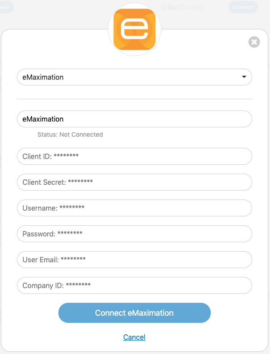Focus the Client Secret field
This screenshot has height=354, width=270.
click(134, 182)
